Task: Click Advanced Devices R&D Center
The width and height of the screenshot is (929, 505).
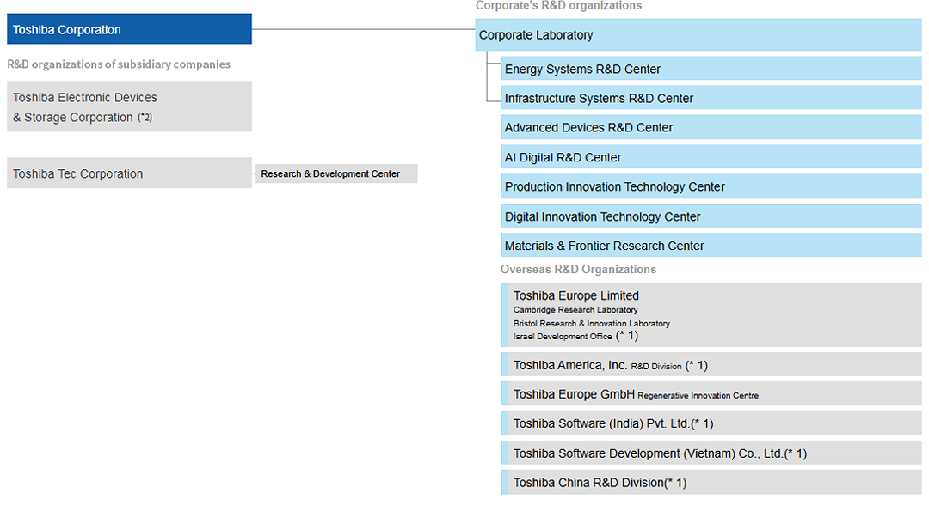Action: click(x=711, y=128)
